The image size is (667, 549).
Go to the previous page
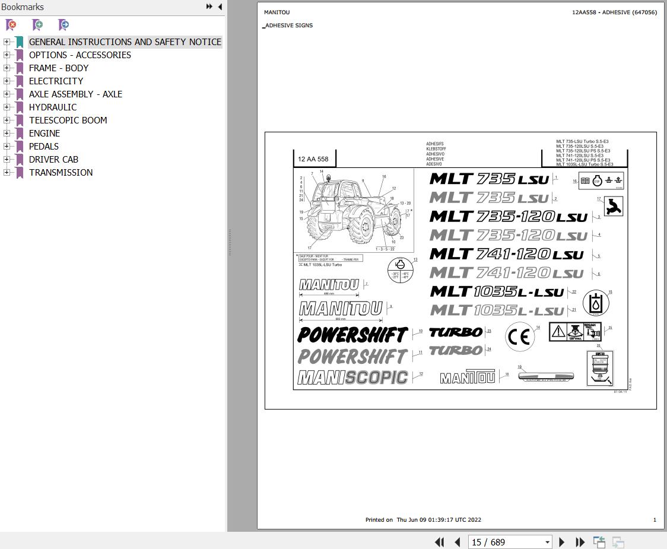tap(458, 542)
